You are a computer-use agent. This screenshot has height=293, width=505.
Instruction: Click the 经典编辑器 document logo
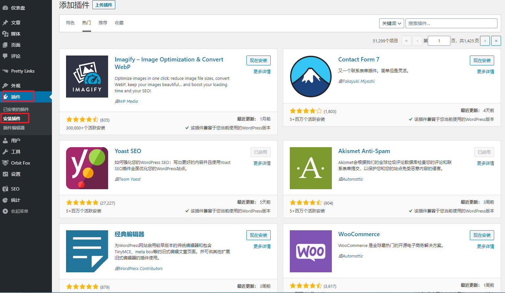click(x=87, y=251)
